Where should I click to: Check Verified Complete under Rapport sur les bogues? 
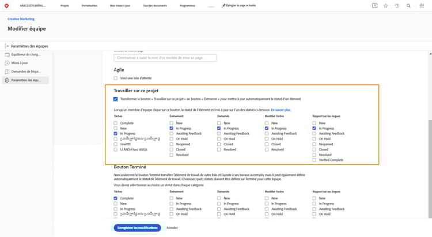314,160
